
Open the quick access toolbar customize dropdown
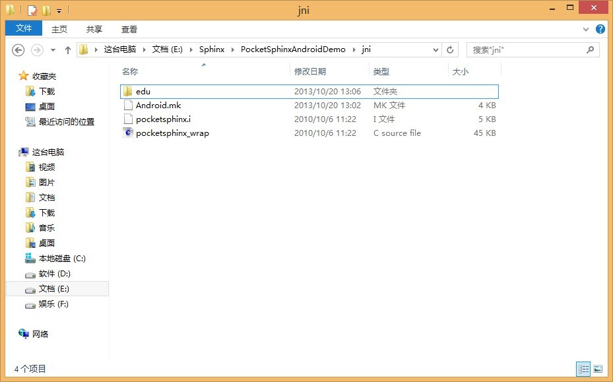click(x=59, y=11)
